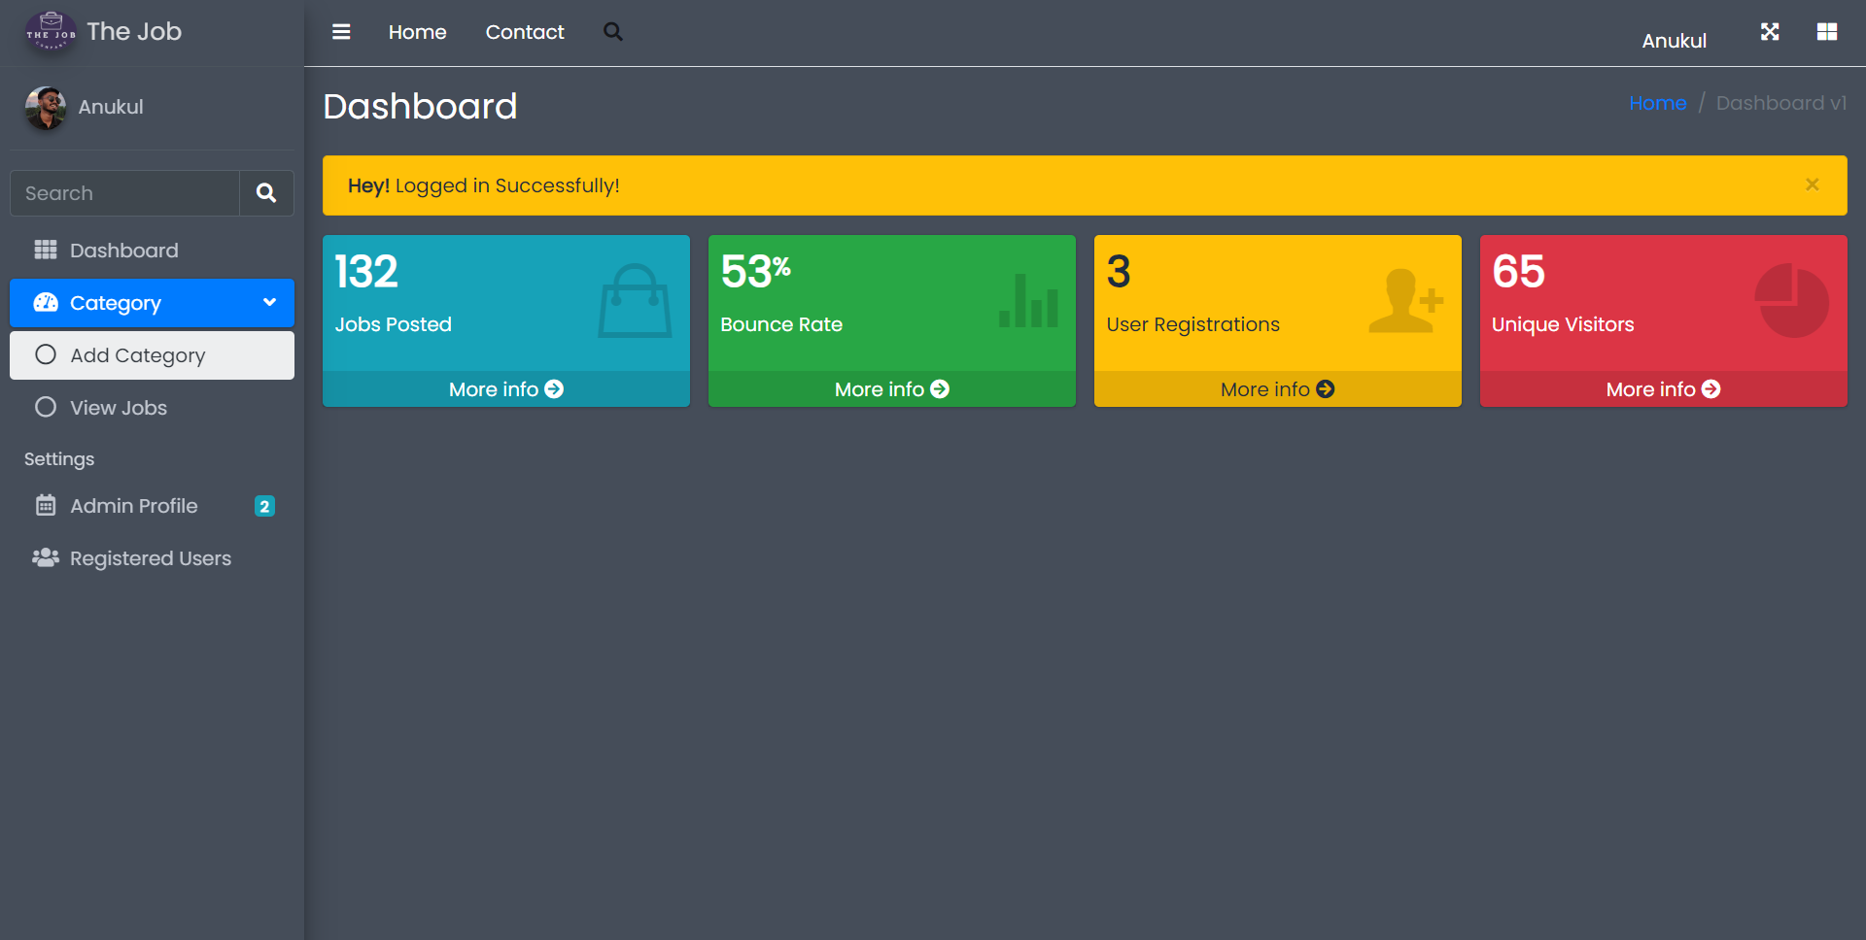Open the grid control sidebar icon
1866x940 pixels.
(x=1827, y=32)
